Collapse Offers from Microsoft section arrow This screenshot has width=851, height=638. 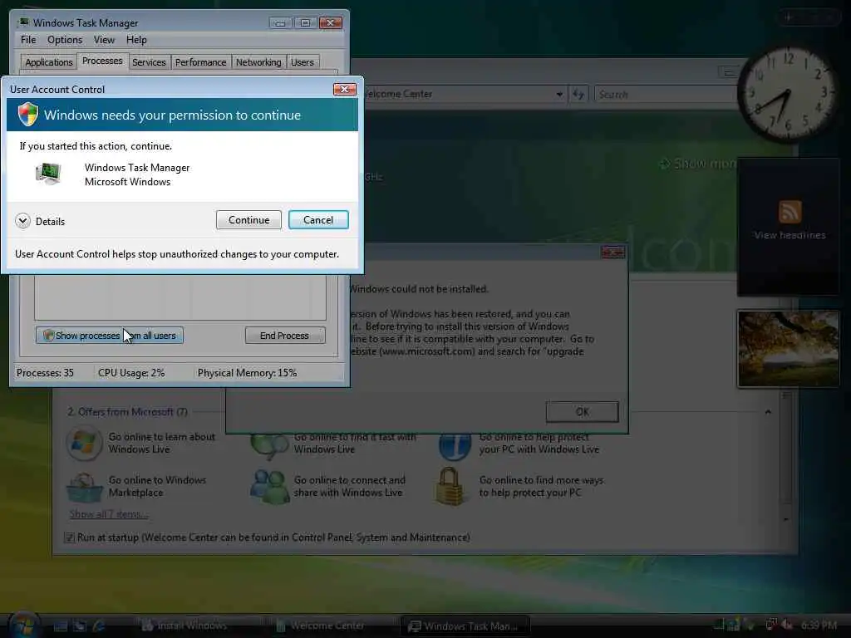click(x=768, y=412)
